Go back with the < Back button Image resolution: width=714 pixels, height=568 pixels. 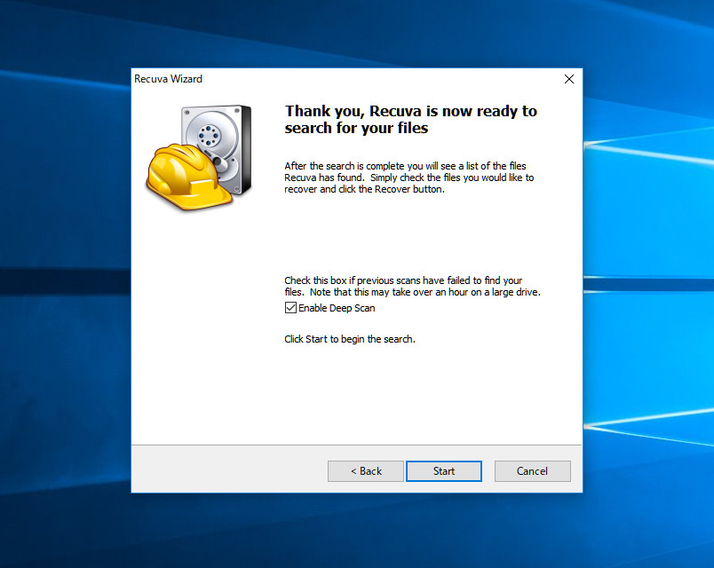point(366,471)
